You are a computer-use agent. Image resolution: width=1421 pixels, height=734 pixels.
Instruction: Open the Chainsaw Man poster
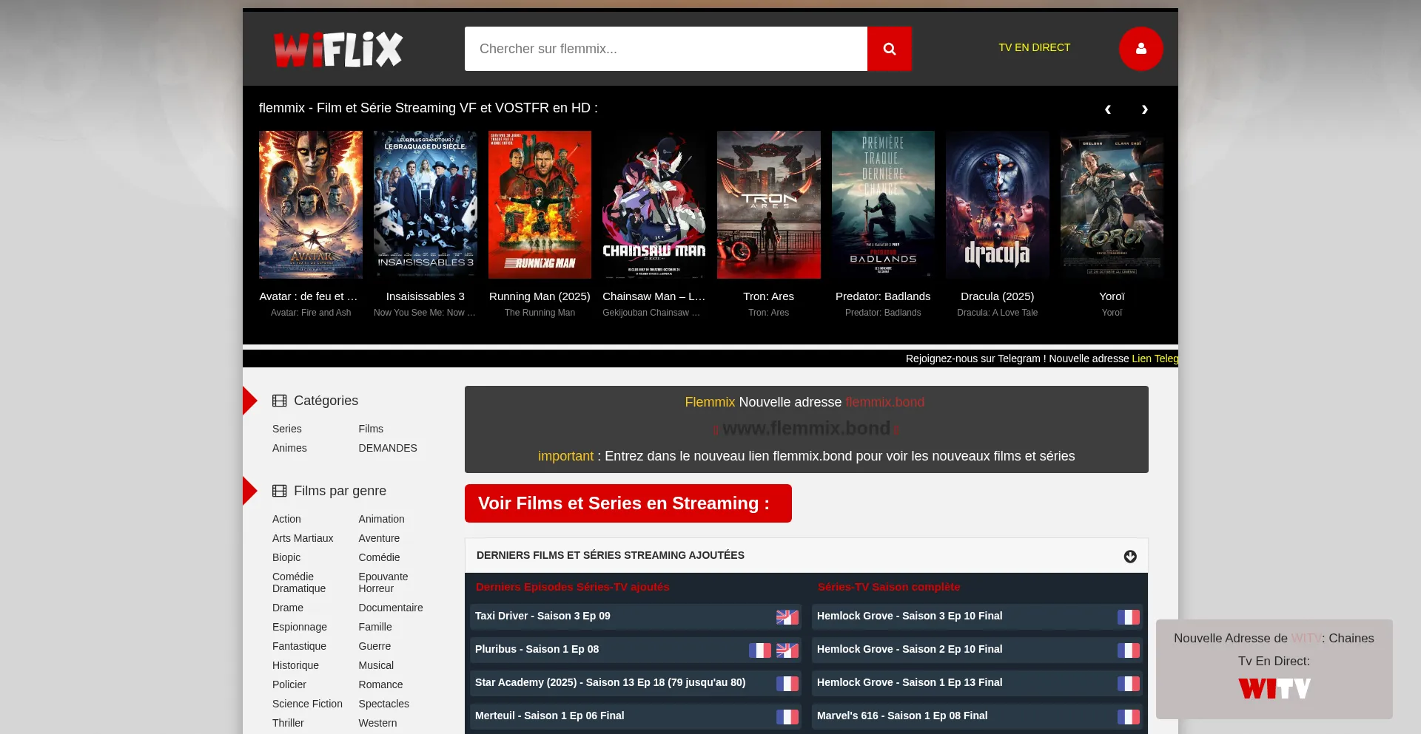pyautogui.click(x=654, y=205)
